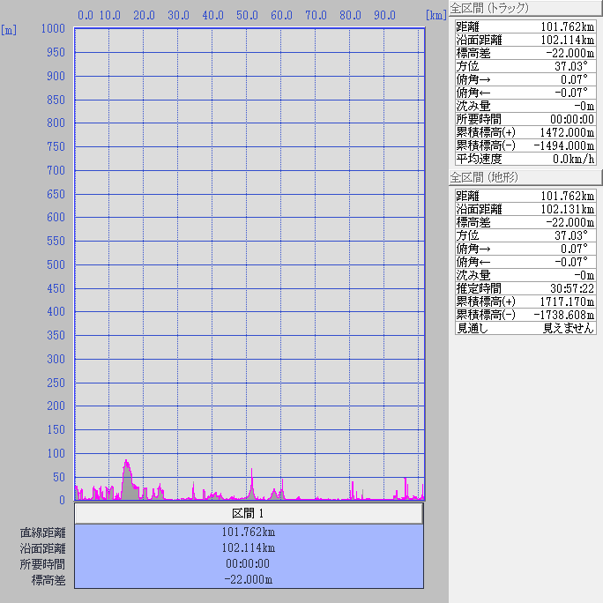Click the 見通し row label
The height and width of the screenshot is (603, 603).
pyautogui.click(x=473, y=328)
